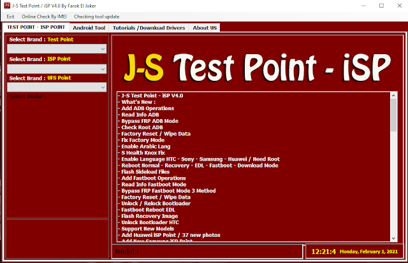The width and height of the screenshot is (408, 263).
Task: Select 'Add ADB Operations' line
Action: pyautogui.click(x=147, y=108)
